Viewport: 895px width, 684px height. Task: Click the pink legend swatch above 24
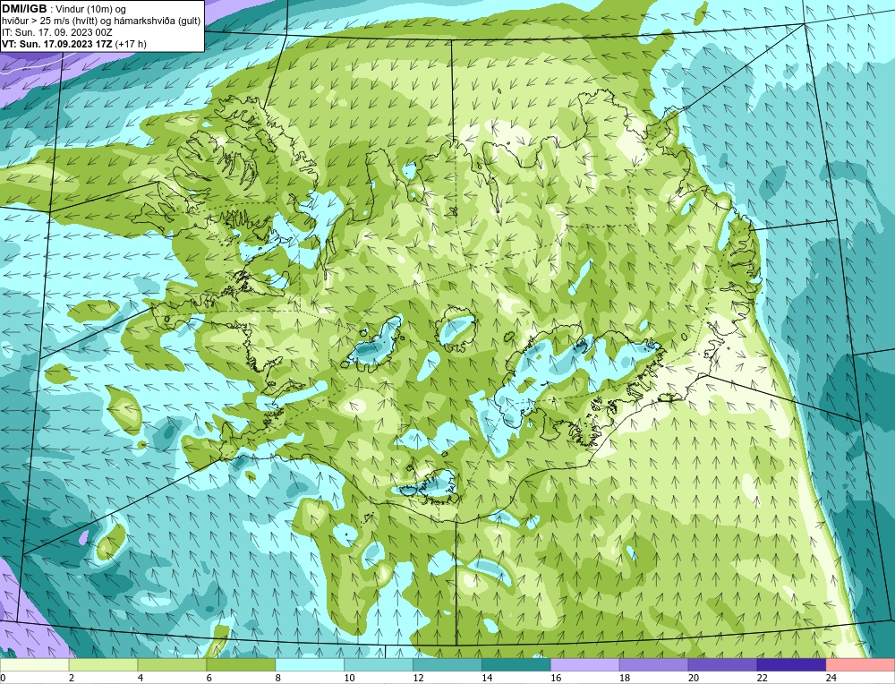pyautogui.click(x=860, y=665)
